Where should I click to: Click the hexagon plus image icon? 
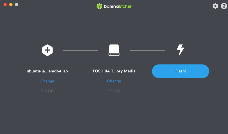pos(47,50)
